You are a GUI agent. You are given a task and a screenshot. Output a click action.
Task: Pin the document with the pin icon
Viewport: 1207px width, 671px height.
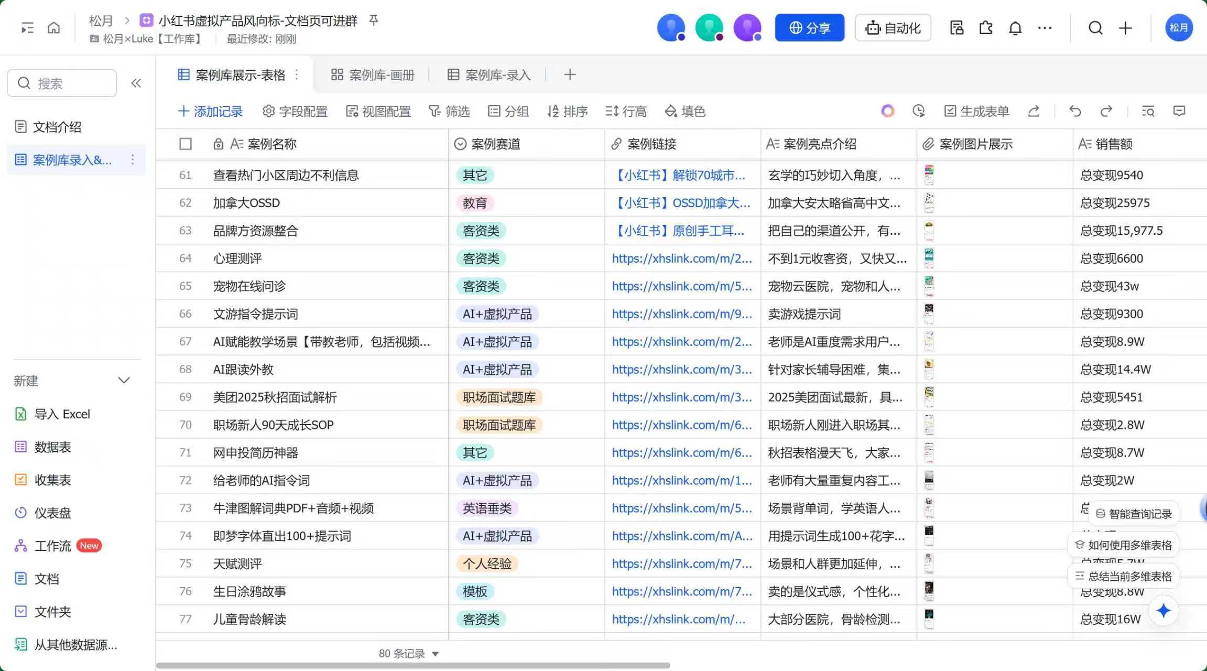374,20
